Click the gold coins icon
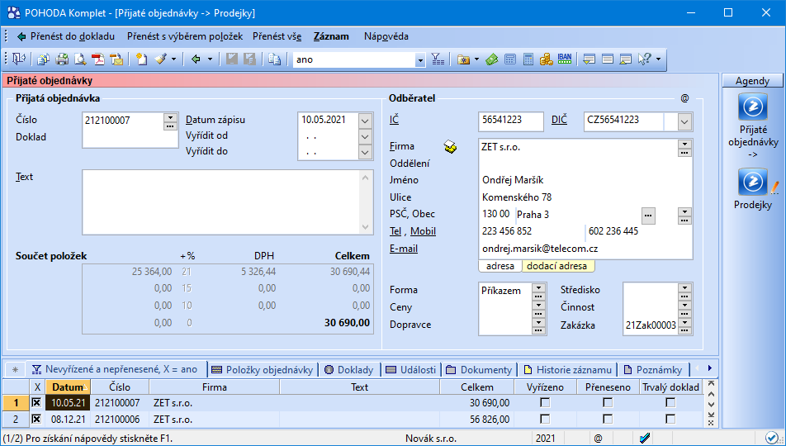 tap(546, 59)
